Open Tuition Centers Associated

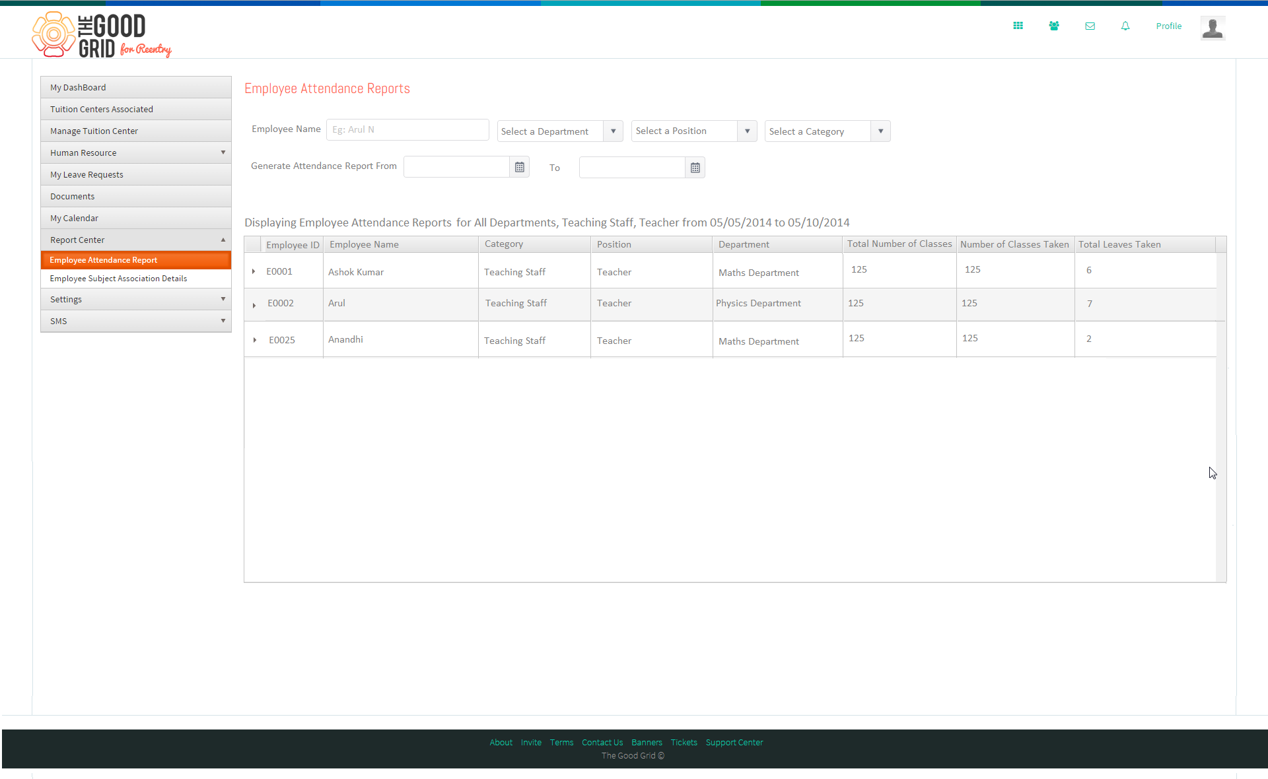point(136,109)
